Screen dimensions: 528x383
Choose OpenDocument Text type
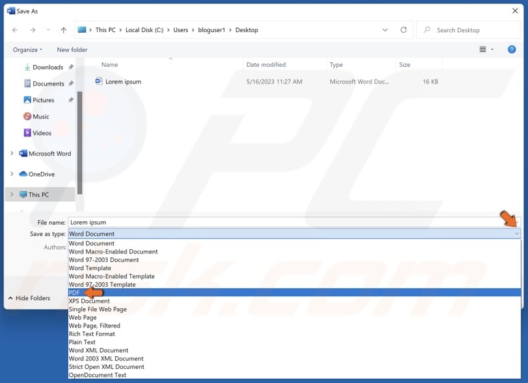click(x=294, y=375)
